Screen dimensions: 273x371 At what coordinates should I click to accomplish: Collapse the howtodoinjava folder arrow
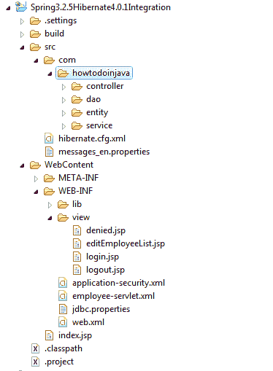[50, 74]
